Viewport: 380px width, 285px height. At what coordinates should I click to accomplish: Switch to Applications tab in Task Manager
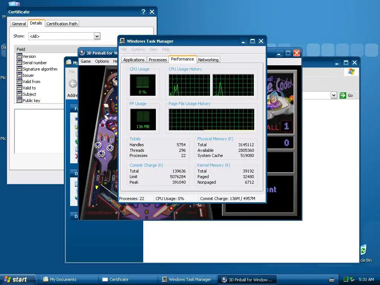[x=134, y=60]
